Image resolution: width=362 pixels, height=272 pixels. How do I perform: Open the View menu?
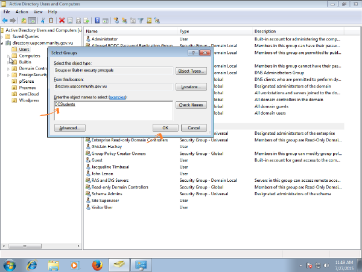click(38, 12)
